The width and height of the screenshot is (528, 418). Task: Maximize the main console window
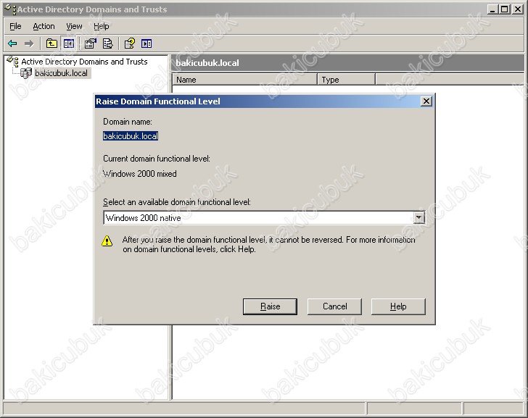pyautogui.click(x=504, y=9)
